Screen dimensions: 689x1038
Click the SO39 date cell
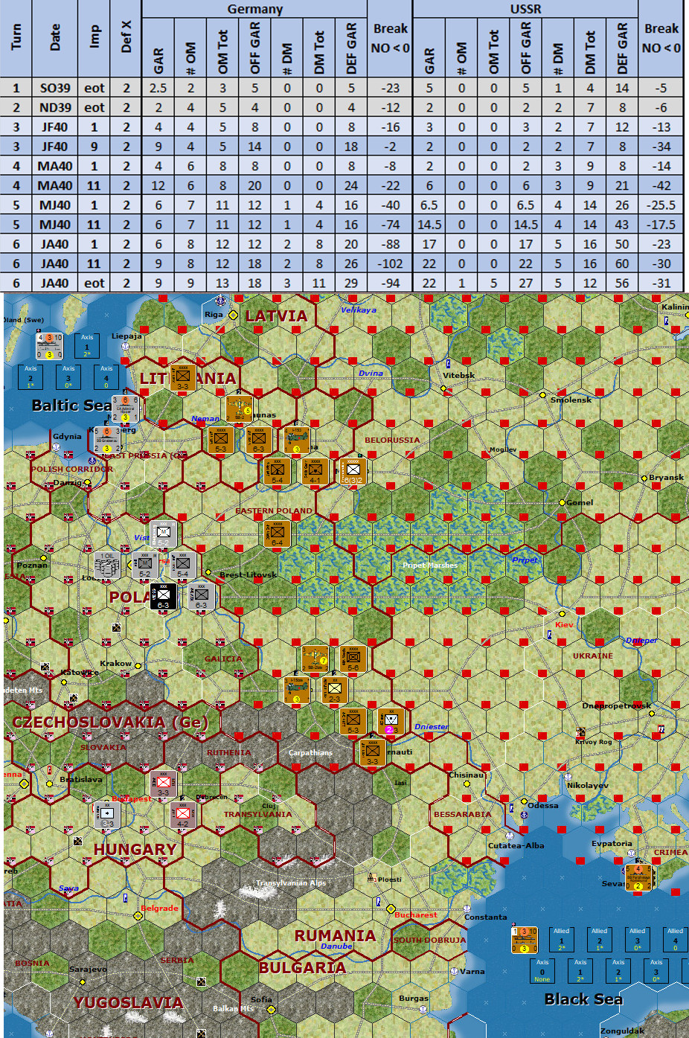click(55, 88)
